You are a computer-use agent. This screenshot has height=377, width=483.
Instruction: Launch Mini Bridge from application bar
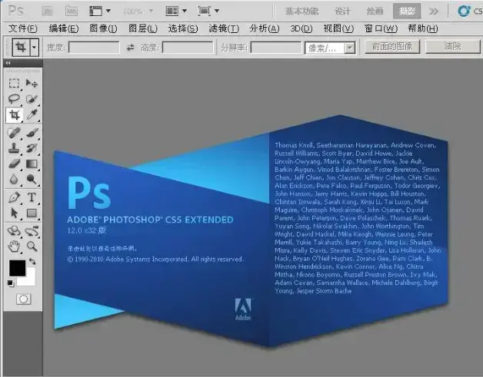72,12
